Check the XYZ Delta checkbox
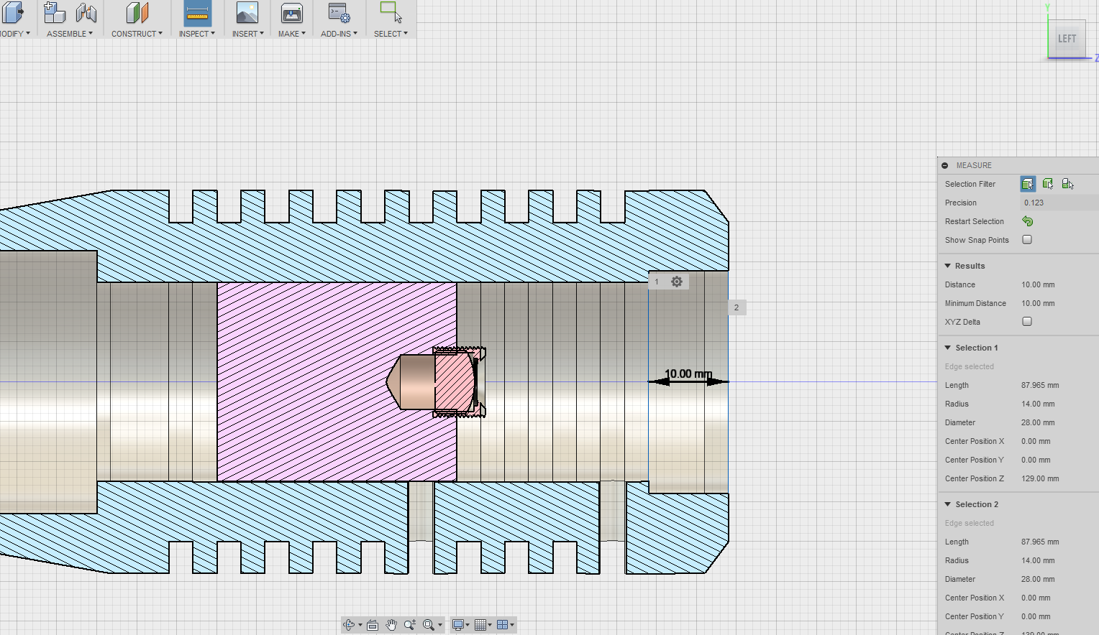The image size is (1099, 635). 1027,322
